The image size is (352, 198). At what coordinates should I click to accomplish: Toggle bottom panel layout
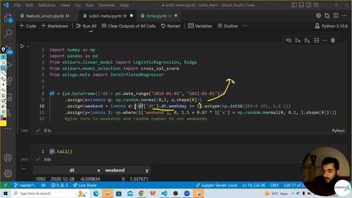click(301, 5)
